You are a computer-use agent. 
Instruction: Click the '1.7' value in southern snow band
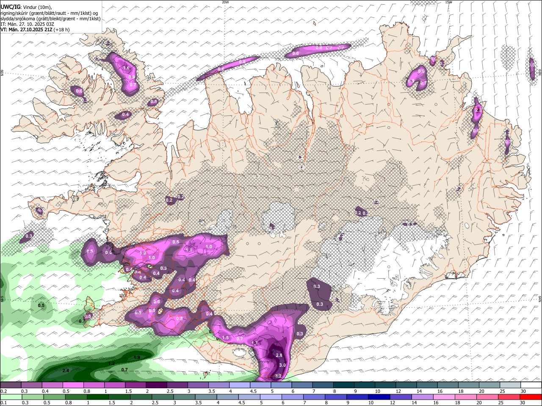255,343
